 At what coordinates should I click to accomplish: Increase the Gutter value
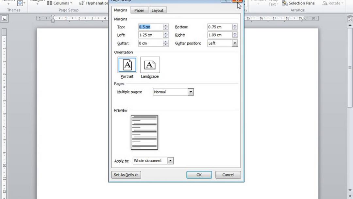tap(166, 42)
